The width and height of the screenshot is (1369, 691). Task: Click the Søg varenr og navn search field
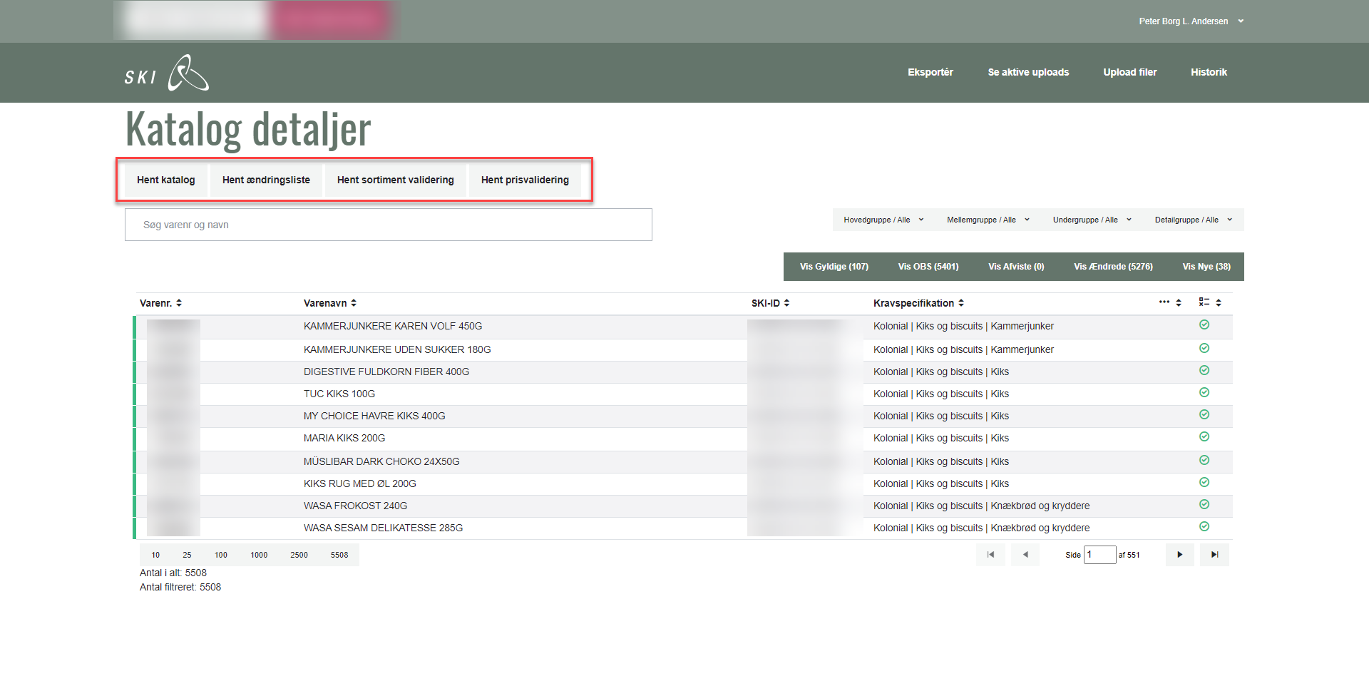tap(388, 225)
